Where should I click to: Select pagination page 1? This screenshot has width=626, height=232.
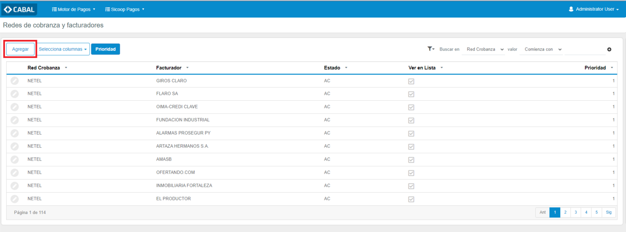coord(555,212)
